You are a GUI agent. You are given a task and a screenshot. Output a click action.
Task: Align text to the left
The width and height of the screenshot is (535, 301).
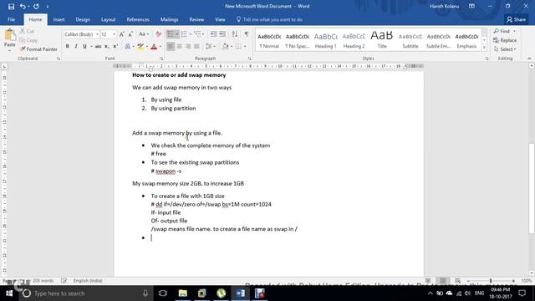171,47
